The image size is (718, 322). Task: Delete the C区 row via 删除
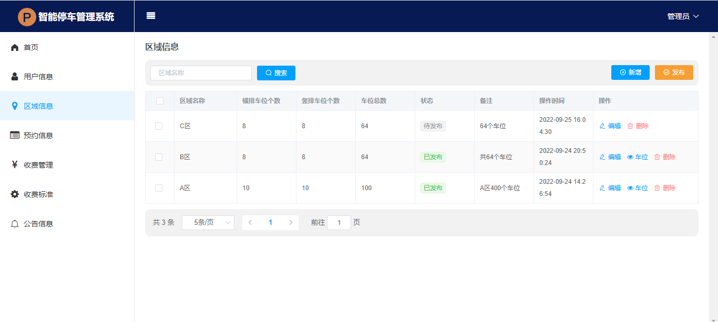pyautogui.click(x=638, y=126)
